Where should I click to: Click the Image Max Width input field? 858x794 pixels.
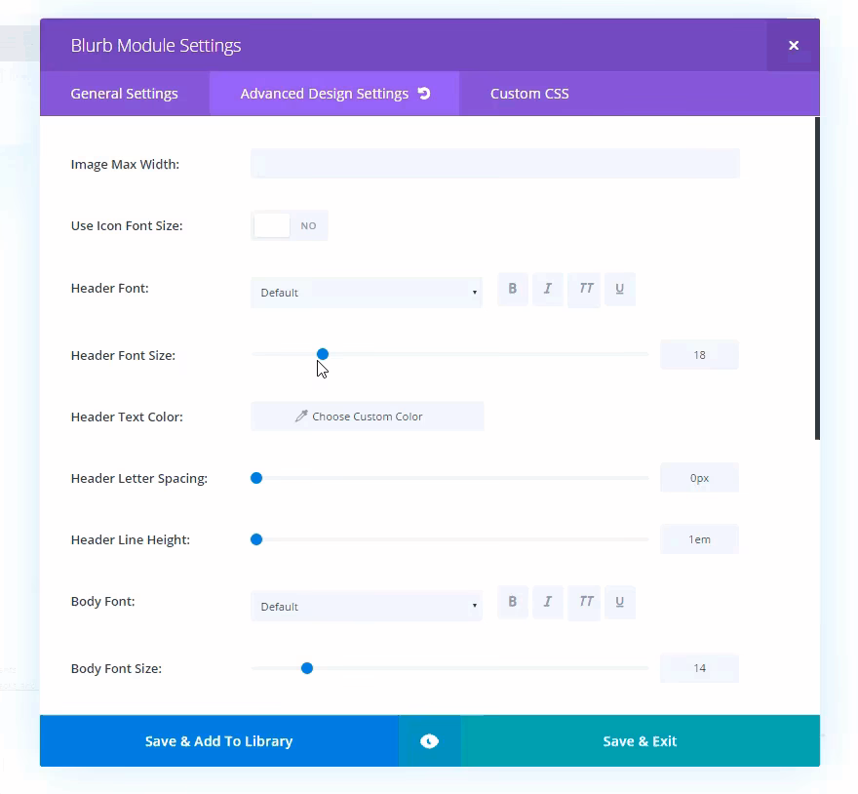click(494, 163)
